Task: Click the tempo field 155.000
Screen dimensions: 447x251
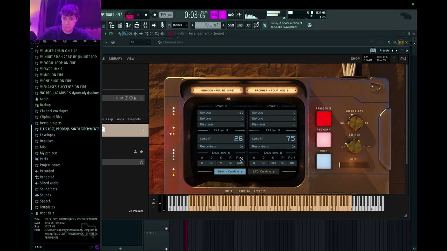Action: [x=166, y=15]
